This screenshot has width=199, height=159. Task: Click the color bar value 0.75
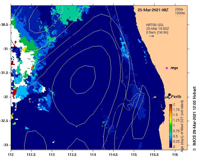click(176, 131)
